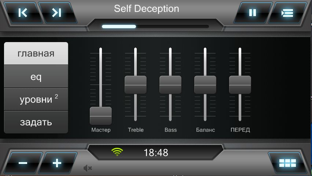Click the Баланс slider handle
The height and width of the screenshot is (176, 312).
pyautogui.click(x=205, y=85)
